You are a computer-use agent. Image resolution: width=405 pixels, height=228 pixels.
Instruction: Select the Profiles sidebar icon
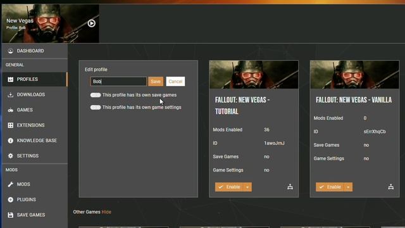(10, 79)
